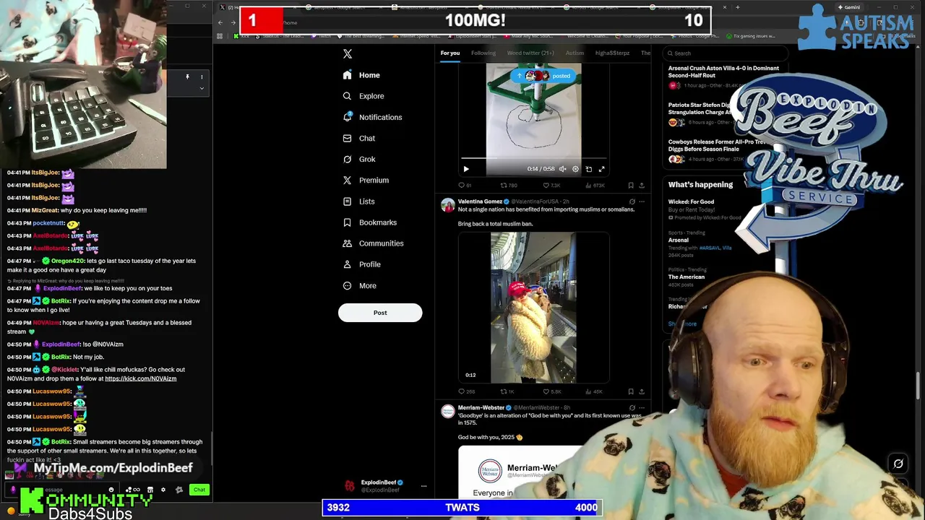
Task: Repost the post with 1K reposts
Action: point(507,391)
